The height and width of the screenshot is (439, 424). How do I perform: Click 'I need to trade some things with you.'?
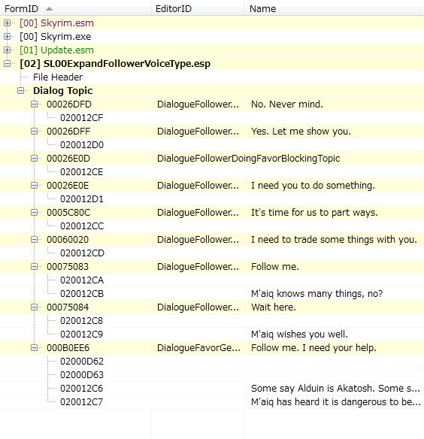334,240
